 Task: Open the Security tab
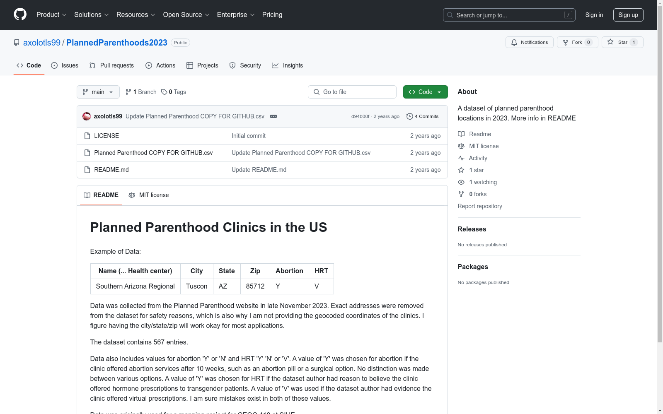[x=245, y=65]
